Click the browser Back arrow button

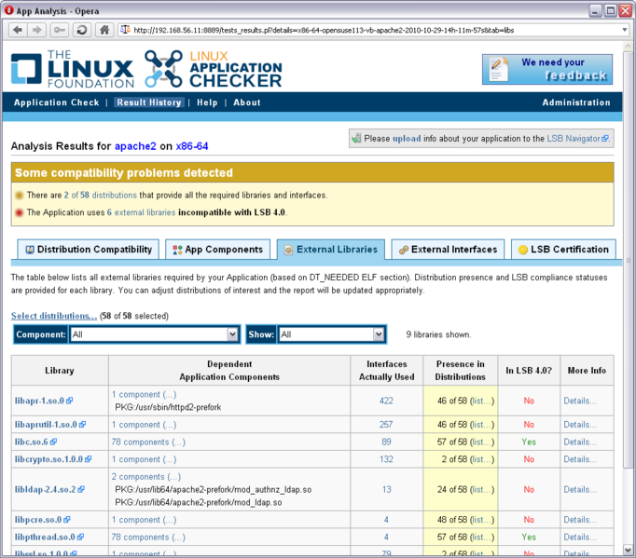[x=18, y=30]
